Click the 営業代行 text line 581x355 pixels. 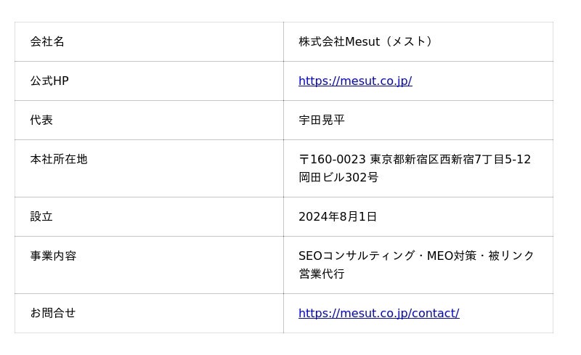pyautogui.click(x=322, y=274)
